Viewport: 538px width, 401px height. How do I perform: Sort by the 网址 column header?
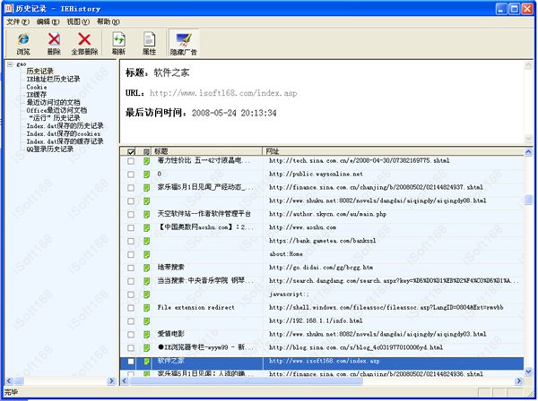click(x=394, y=151)
